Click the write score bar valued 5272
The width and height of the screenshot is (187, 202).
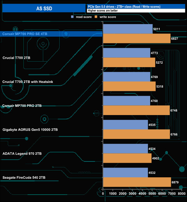129,62
